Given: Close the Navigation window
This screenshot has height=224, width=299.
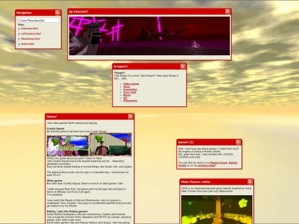Looking at the screenshot, I should (x=58, y=13).
